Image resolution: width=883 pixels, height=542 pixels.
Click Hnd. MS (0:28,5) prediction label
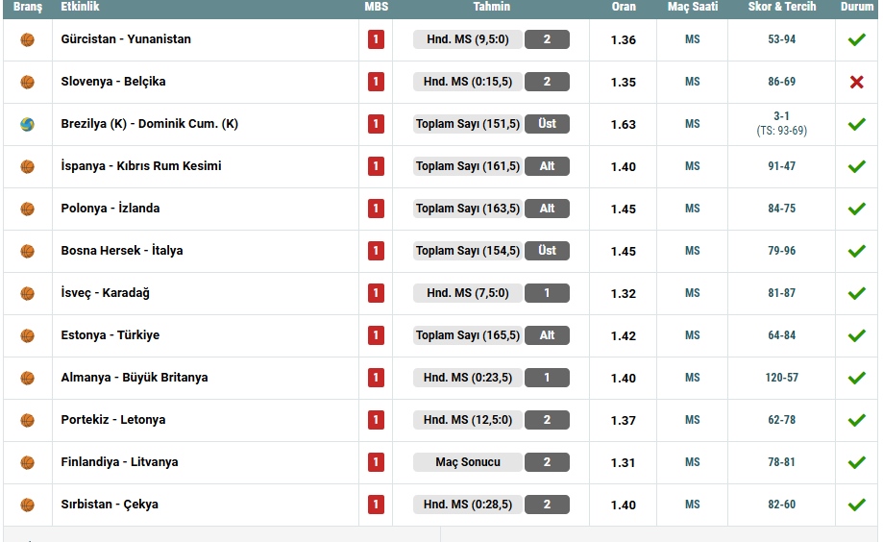click(467, 505)
